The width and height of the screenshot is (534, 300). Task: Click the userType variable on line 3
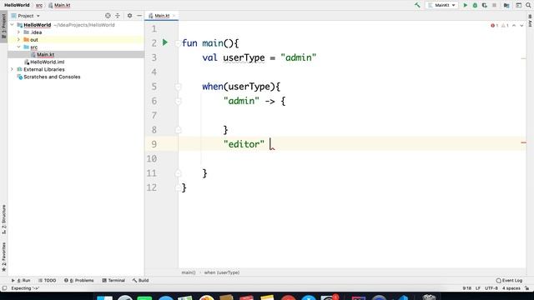244,57
